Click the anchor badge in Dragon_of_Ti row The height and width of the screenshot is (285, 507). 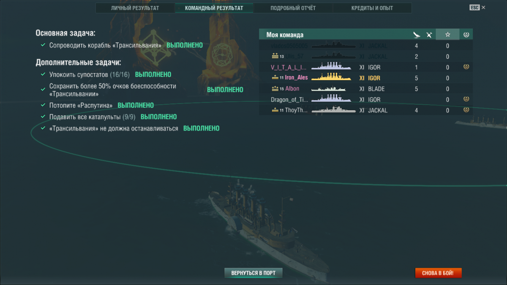click(x=466, y=99)
